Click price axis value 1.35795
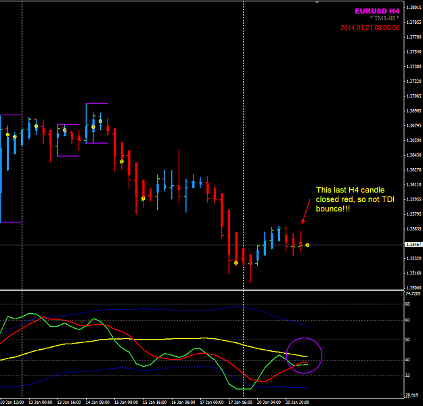The image size is (423, 406). click(x=414, y=214)
